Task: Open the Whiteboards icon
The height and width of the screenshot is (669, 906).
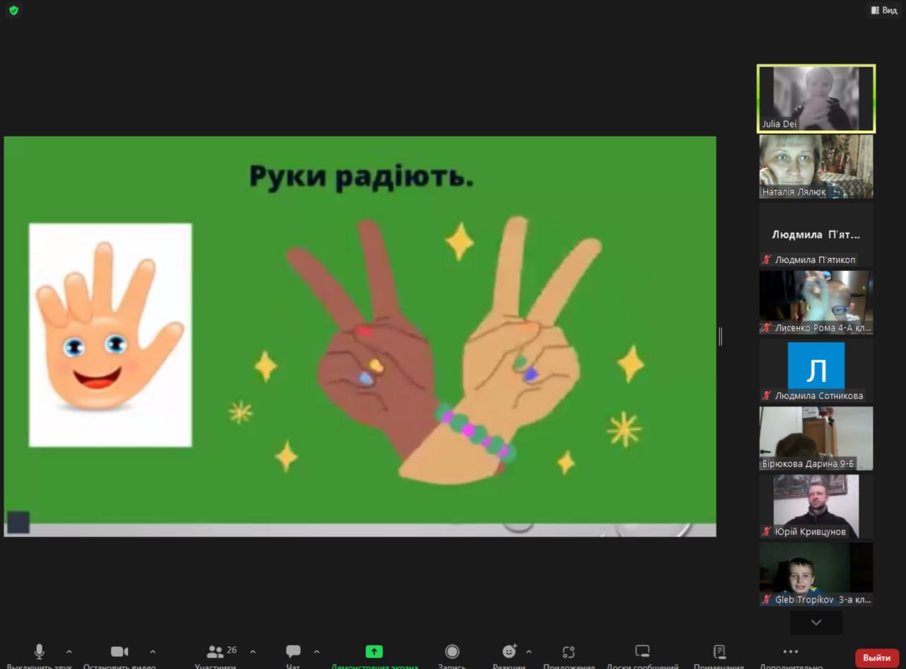Action: [642, 651]
